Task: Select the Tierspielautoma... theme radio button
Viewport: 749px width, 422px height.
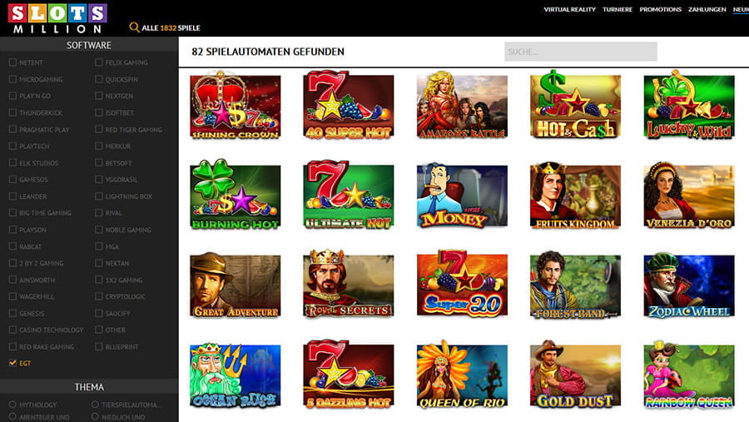Action: (x=95, y=405)
